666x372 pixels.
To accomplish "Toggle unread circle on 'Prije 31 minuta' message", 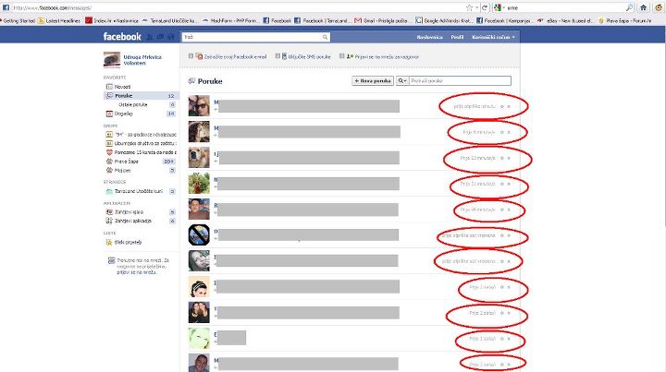I will coord(500,185).
